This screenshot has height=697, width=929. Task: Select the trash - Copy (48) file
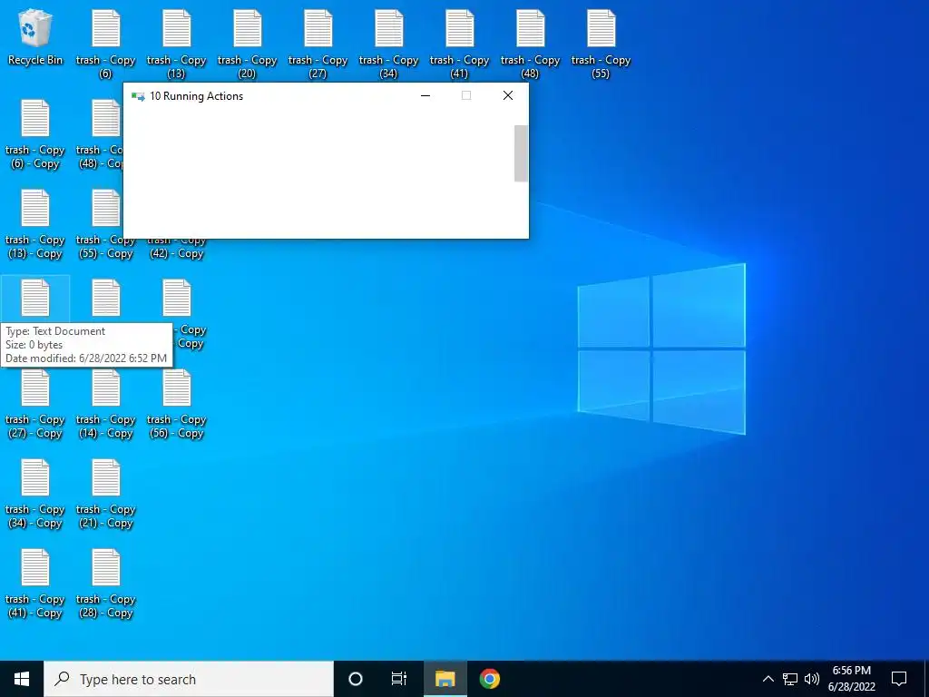point(530,44)
